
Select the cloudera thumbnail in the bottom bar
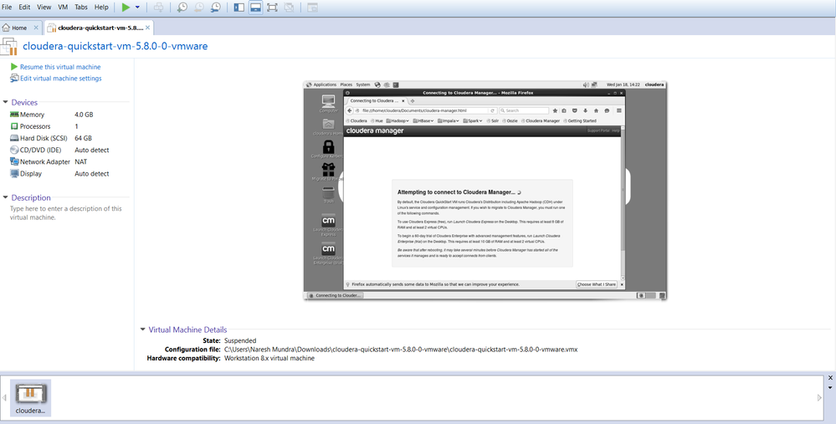pos(31,398)
